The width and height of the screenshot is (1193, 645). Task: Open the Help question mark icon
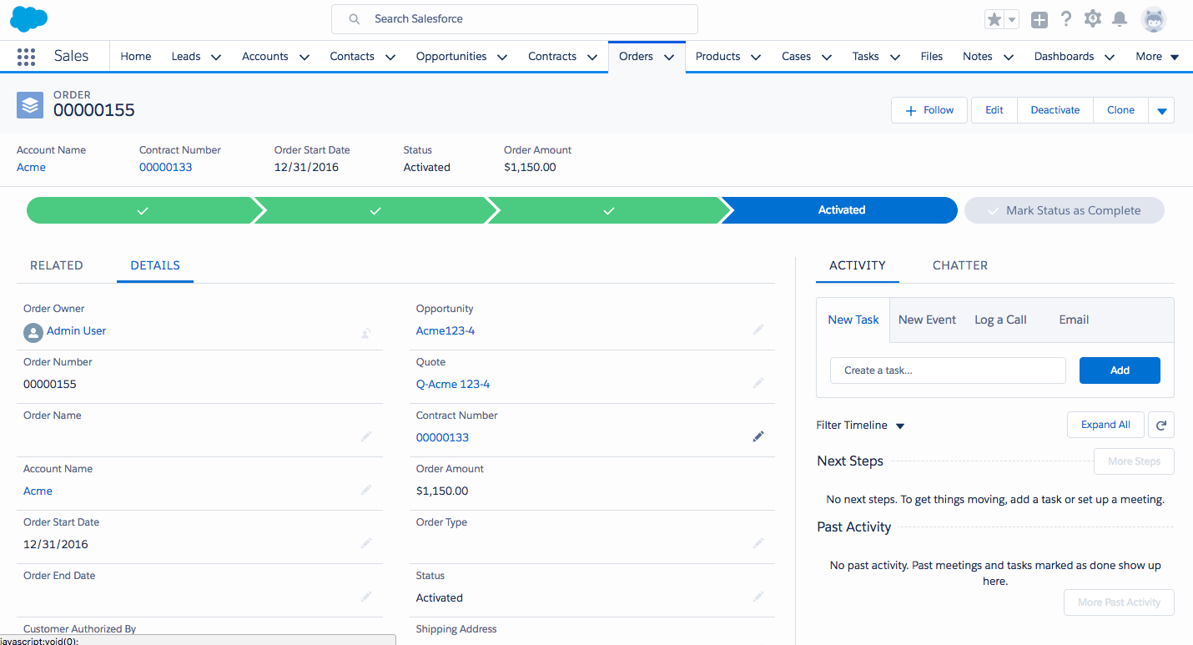[x=1066, y=18]
